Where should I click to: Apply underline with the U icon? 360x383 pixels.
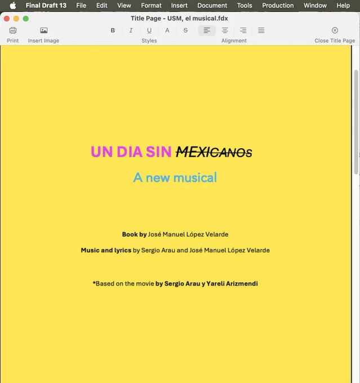[149, 30]
